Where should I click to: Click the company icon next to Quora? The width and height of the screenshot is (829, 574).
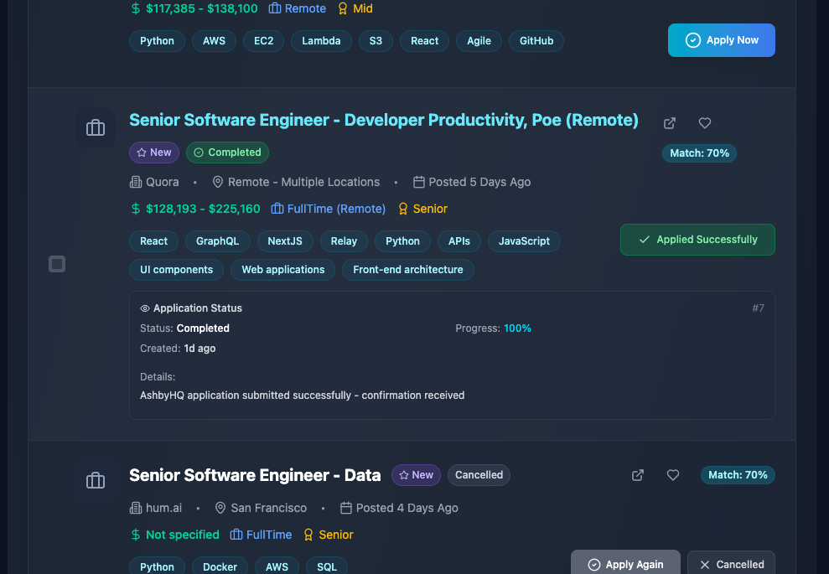[134, 182]
